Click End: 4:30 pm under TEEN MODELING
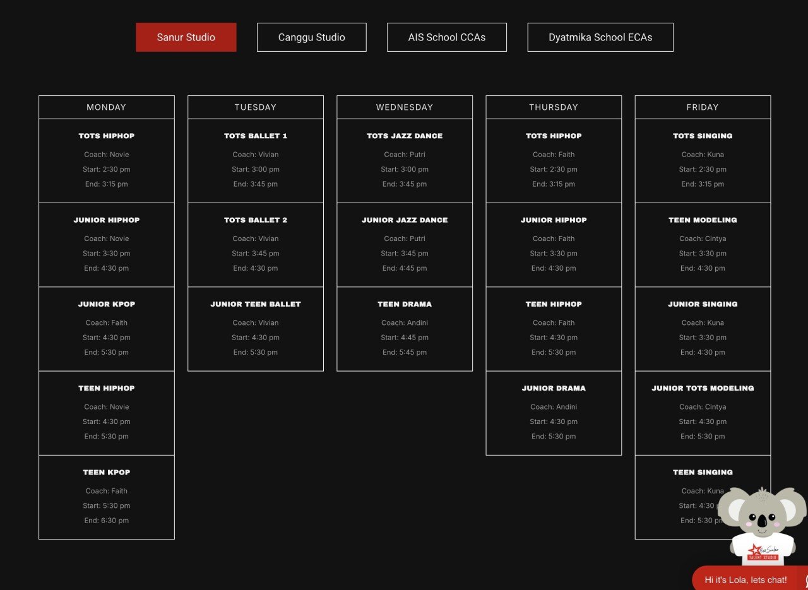The height and width of the screenshot is (590, 808). click(x=703, y=268)
